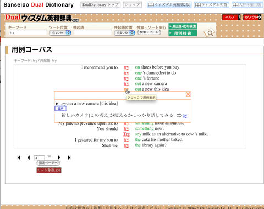Click the 'You should' context text
The width and height of the screenshot is (264, 209).
click(x=107, y=129)
